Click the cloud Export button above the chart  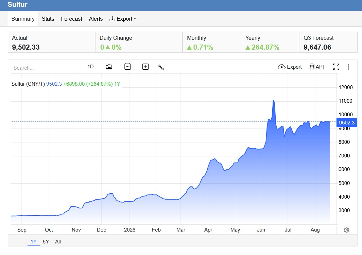[x=290, y=67]
